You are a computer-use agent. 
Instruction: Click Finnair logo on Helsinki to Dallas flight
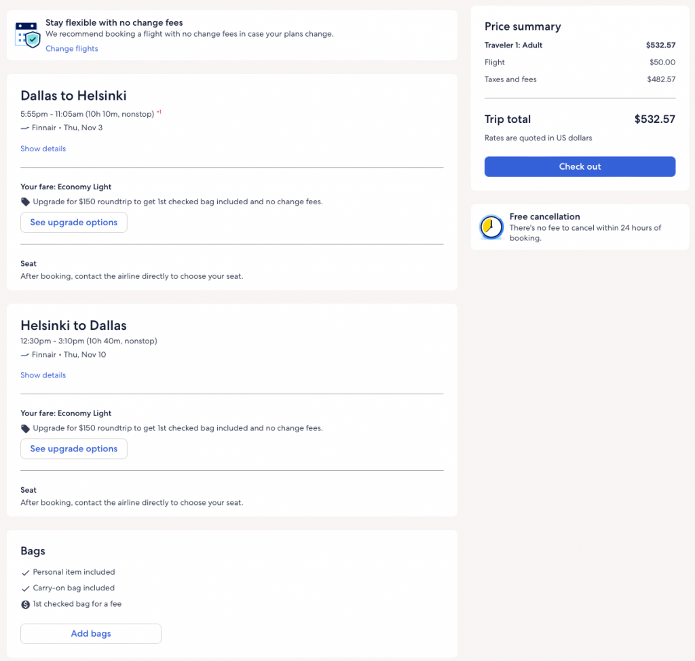tap(25, 354)
